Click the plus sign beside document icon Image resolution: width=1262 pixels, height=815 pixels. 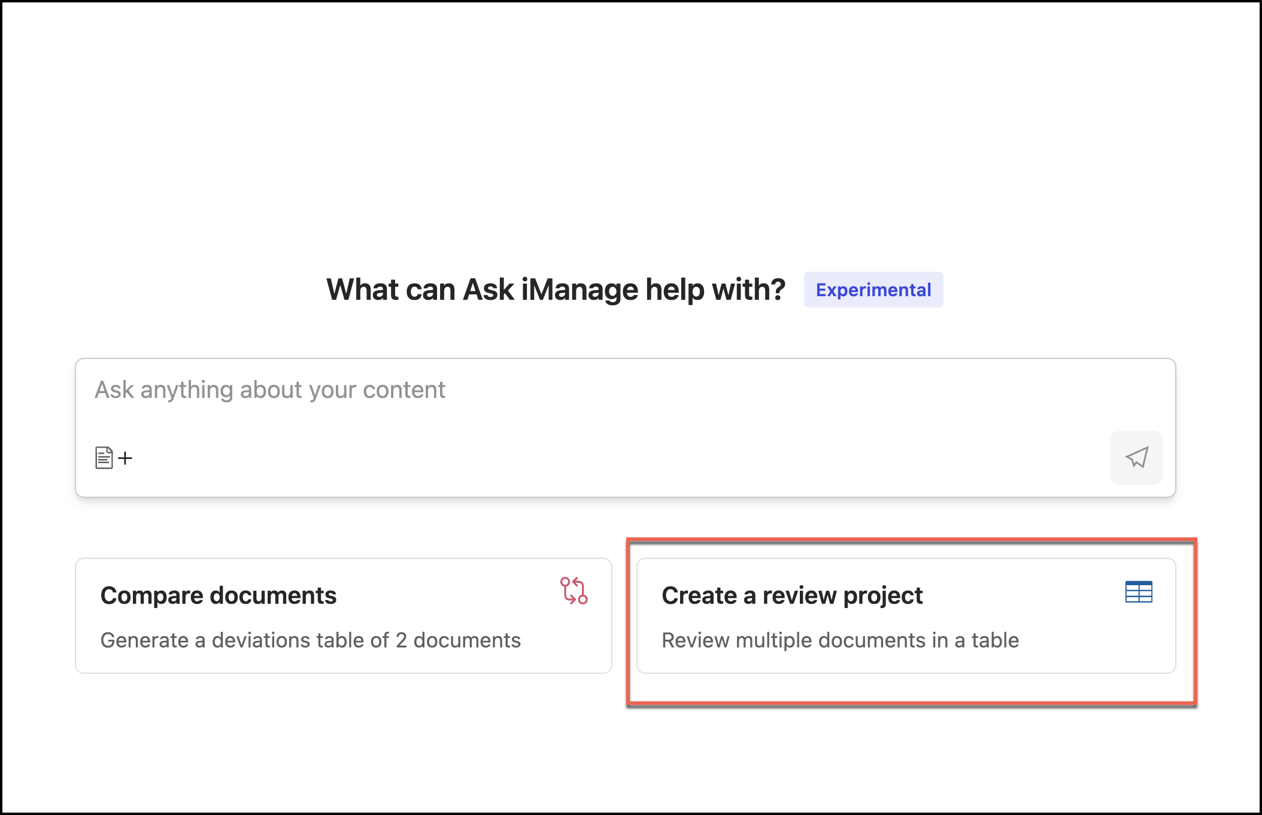(x=125, y=458)
